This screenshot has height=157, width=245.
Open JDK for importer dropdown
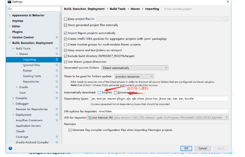(158, 118)
